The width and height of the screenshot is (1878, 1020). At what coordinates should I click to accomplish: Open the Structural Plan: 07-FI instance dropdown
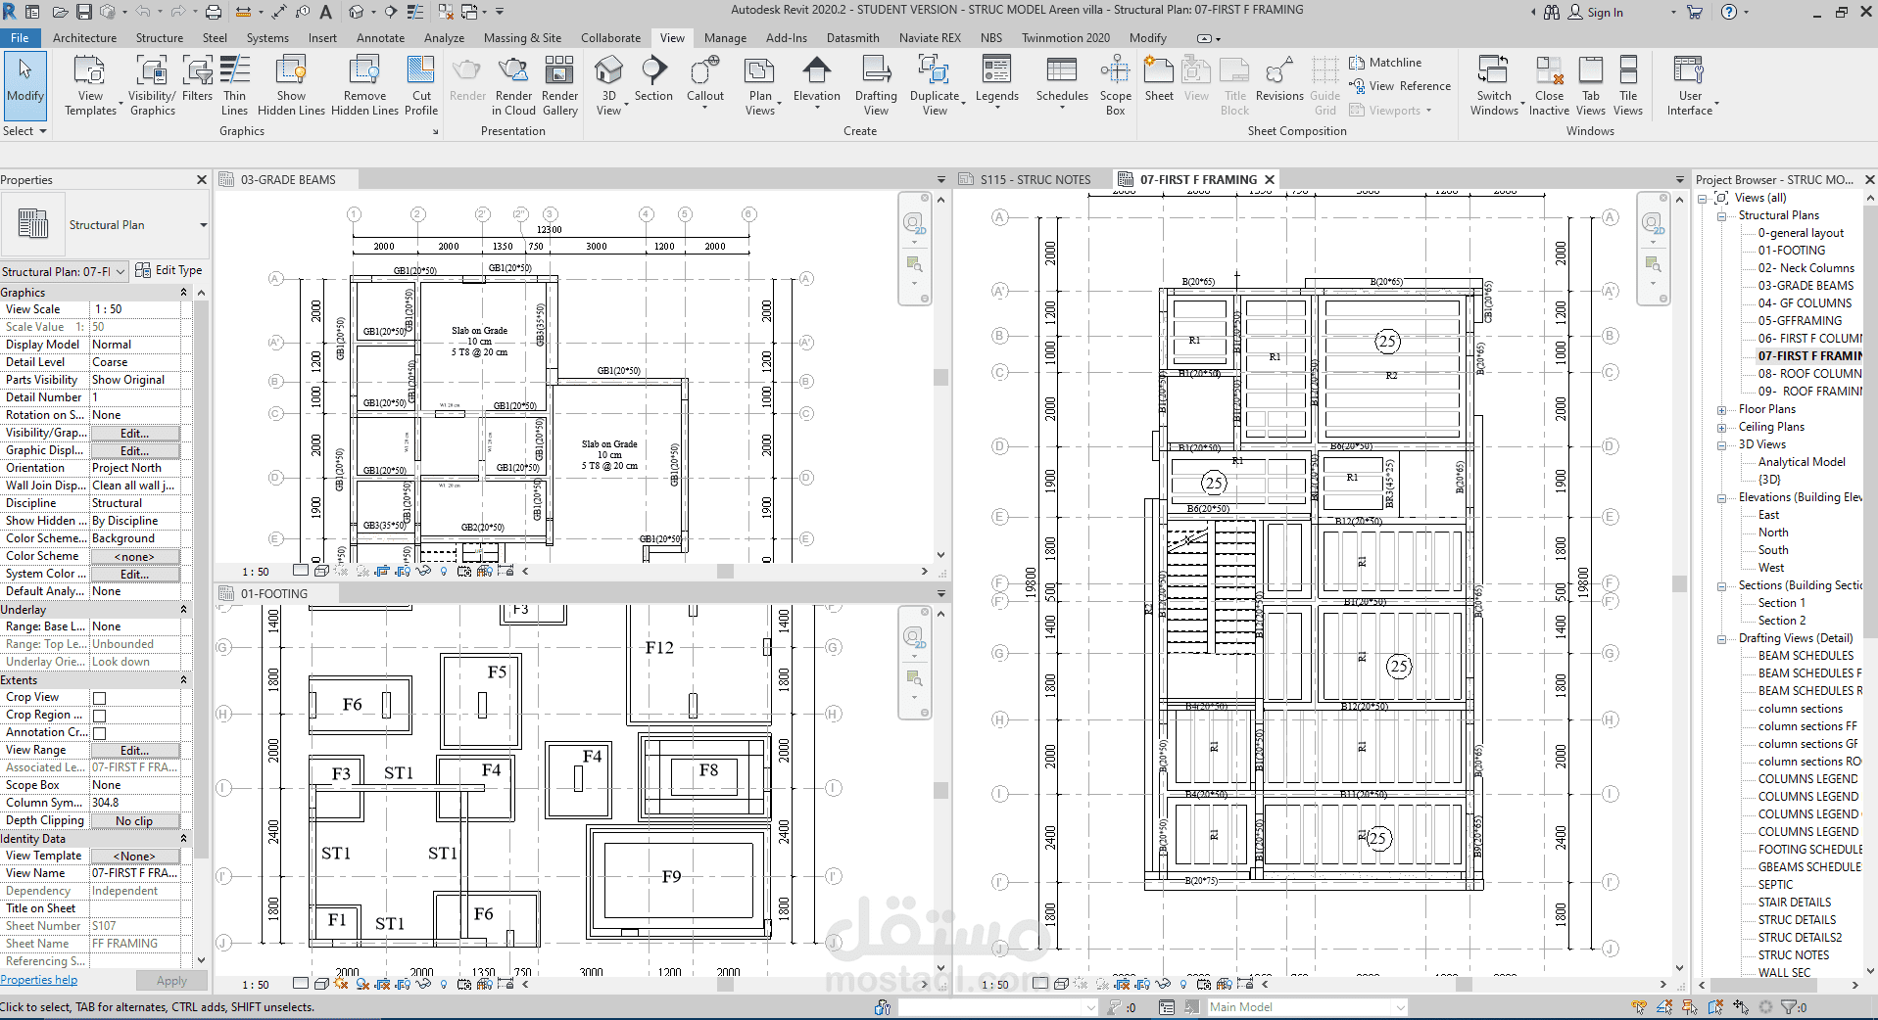(65, 271)
